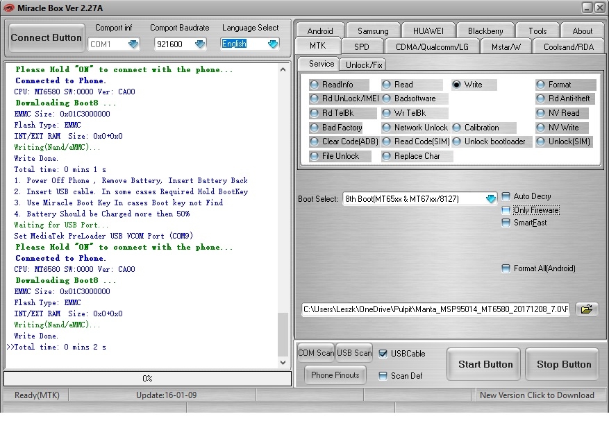Switch to the SPD tab
Image resolution: width=609 pixels, height=421 pixels.
(362, 47)
